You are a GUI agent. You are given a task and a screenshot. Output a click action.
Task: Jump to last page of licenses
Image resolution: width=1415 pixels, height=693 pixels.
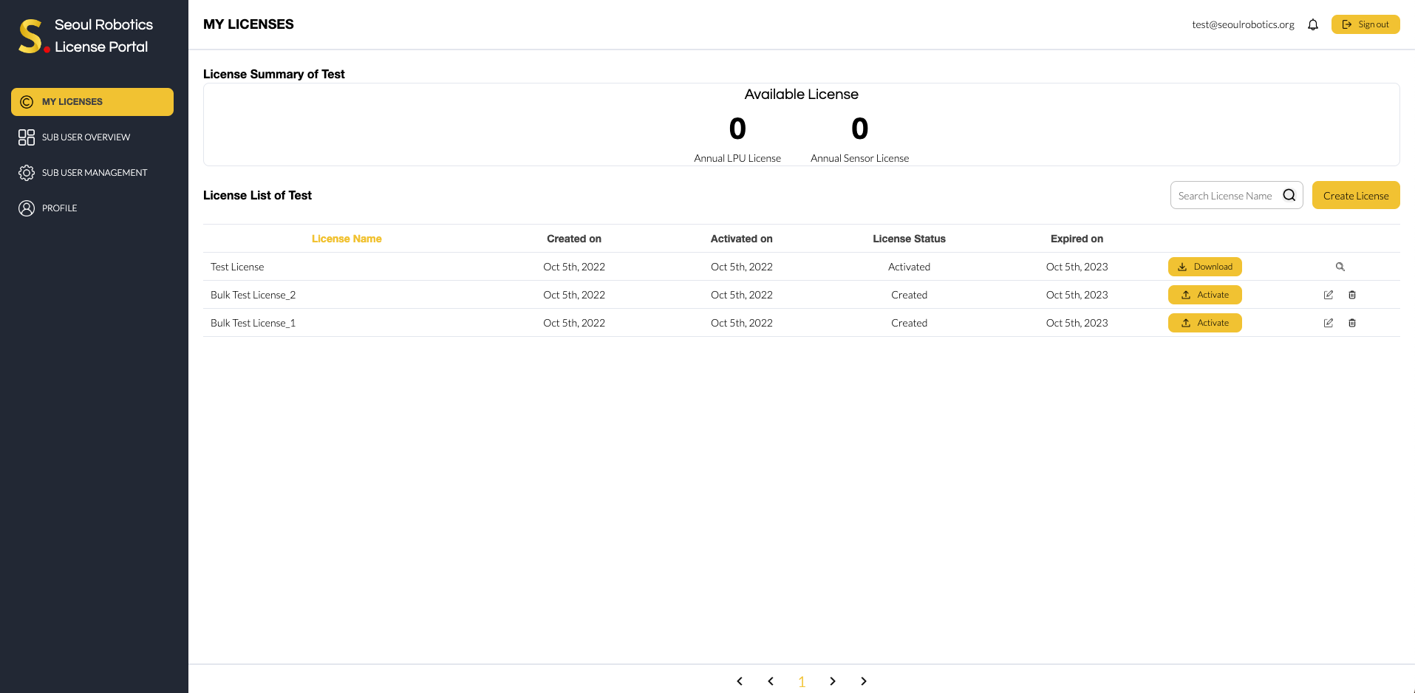(x=864, y=681)
